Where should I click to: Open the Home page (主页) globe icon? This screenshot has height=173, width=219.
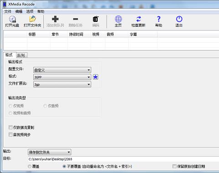pyautogui.click(x=118, y=19)
